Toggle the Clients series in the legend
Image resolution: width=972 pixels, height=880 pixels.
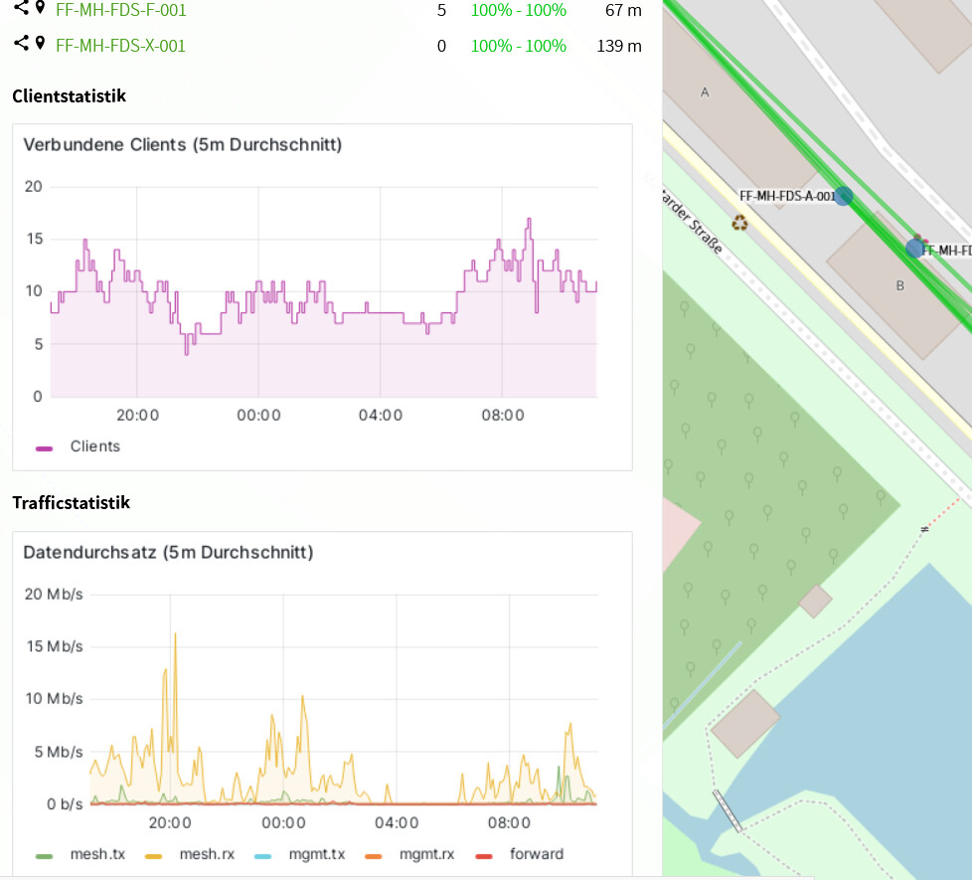click(94, 446)
